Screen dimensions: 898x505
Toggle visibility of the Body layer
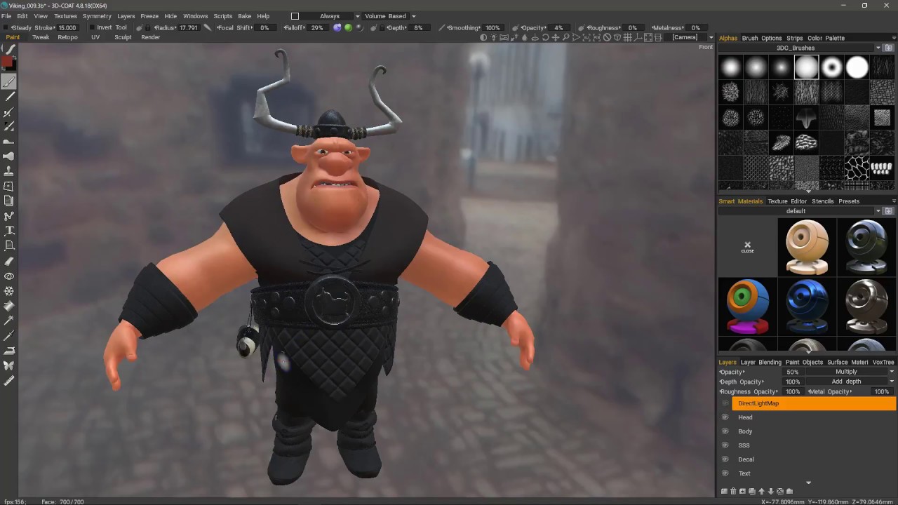pyautogui.click(x=725, y=431)
